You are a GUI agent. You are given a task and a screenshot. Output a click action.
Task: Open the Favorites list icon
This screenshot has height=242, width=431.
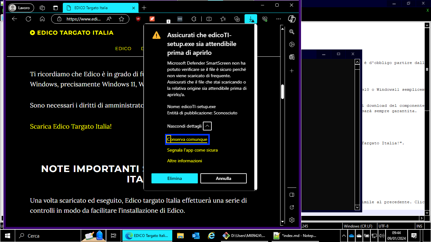(223, 19)
